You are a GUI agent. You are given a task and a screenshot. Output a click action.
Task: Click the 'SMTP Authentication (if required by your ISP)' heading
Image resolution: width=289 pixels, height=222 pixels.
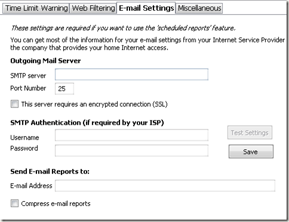87,123
